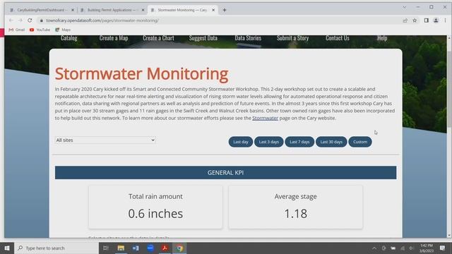Open a new tab with the plus button
The width and height of the screenshot is (452, 254).
(x=225, y=10)
